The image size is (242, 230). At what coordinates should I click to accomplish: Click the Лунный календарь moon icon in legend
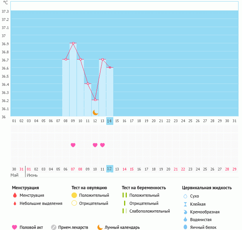[100, 227]
